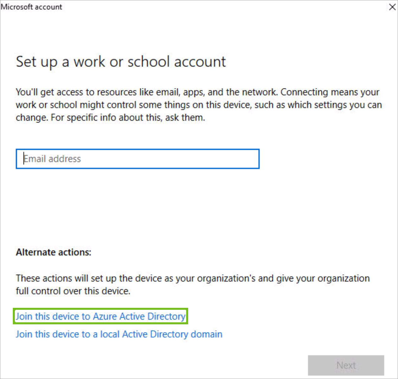Screen dimensions: 398x379
Task: Click the paragraph starting "You'll get access to resources"
Action: tap(199, 105)
